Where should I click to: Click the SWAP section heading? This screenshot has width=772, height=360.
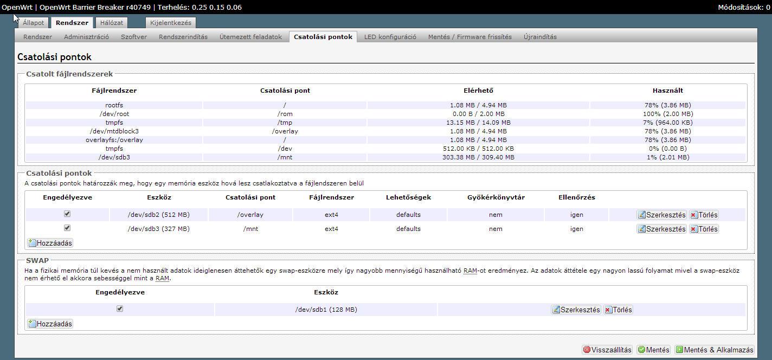[37, 261]
